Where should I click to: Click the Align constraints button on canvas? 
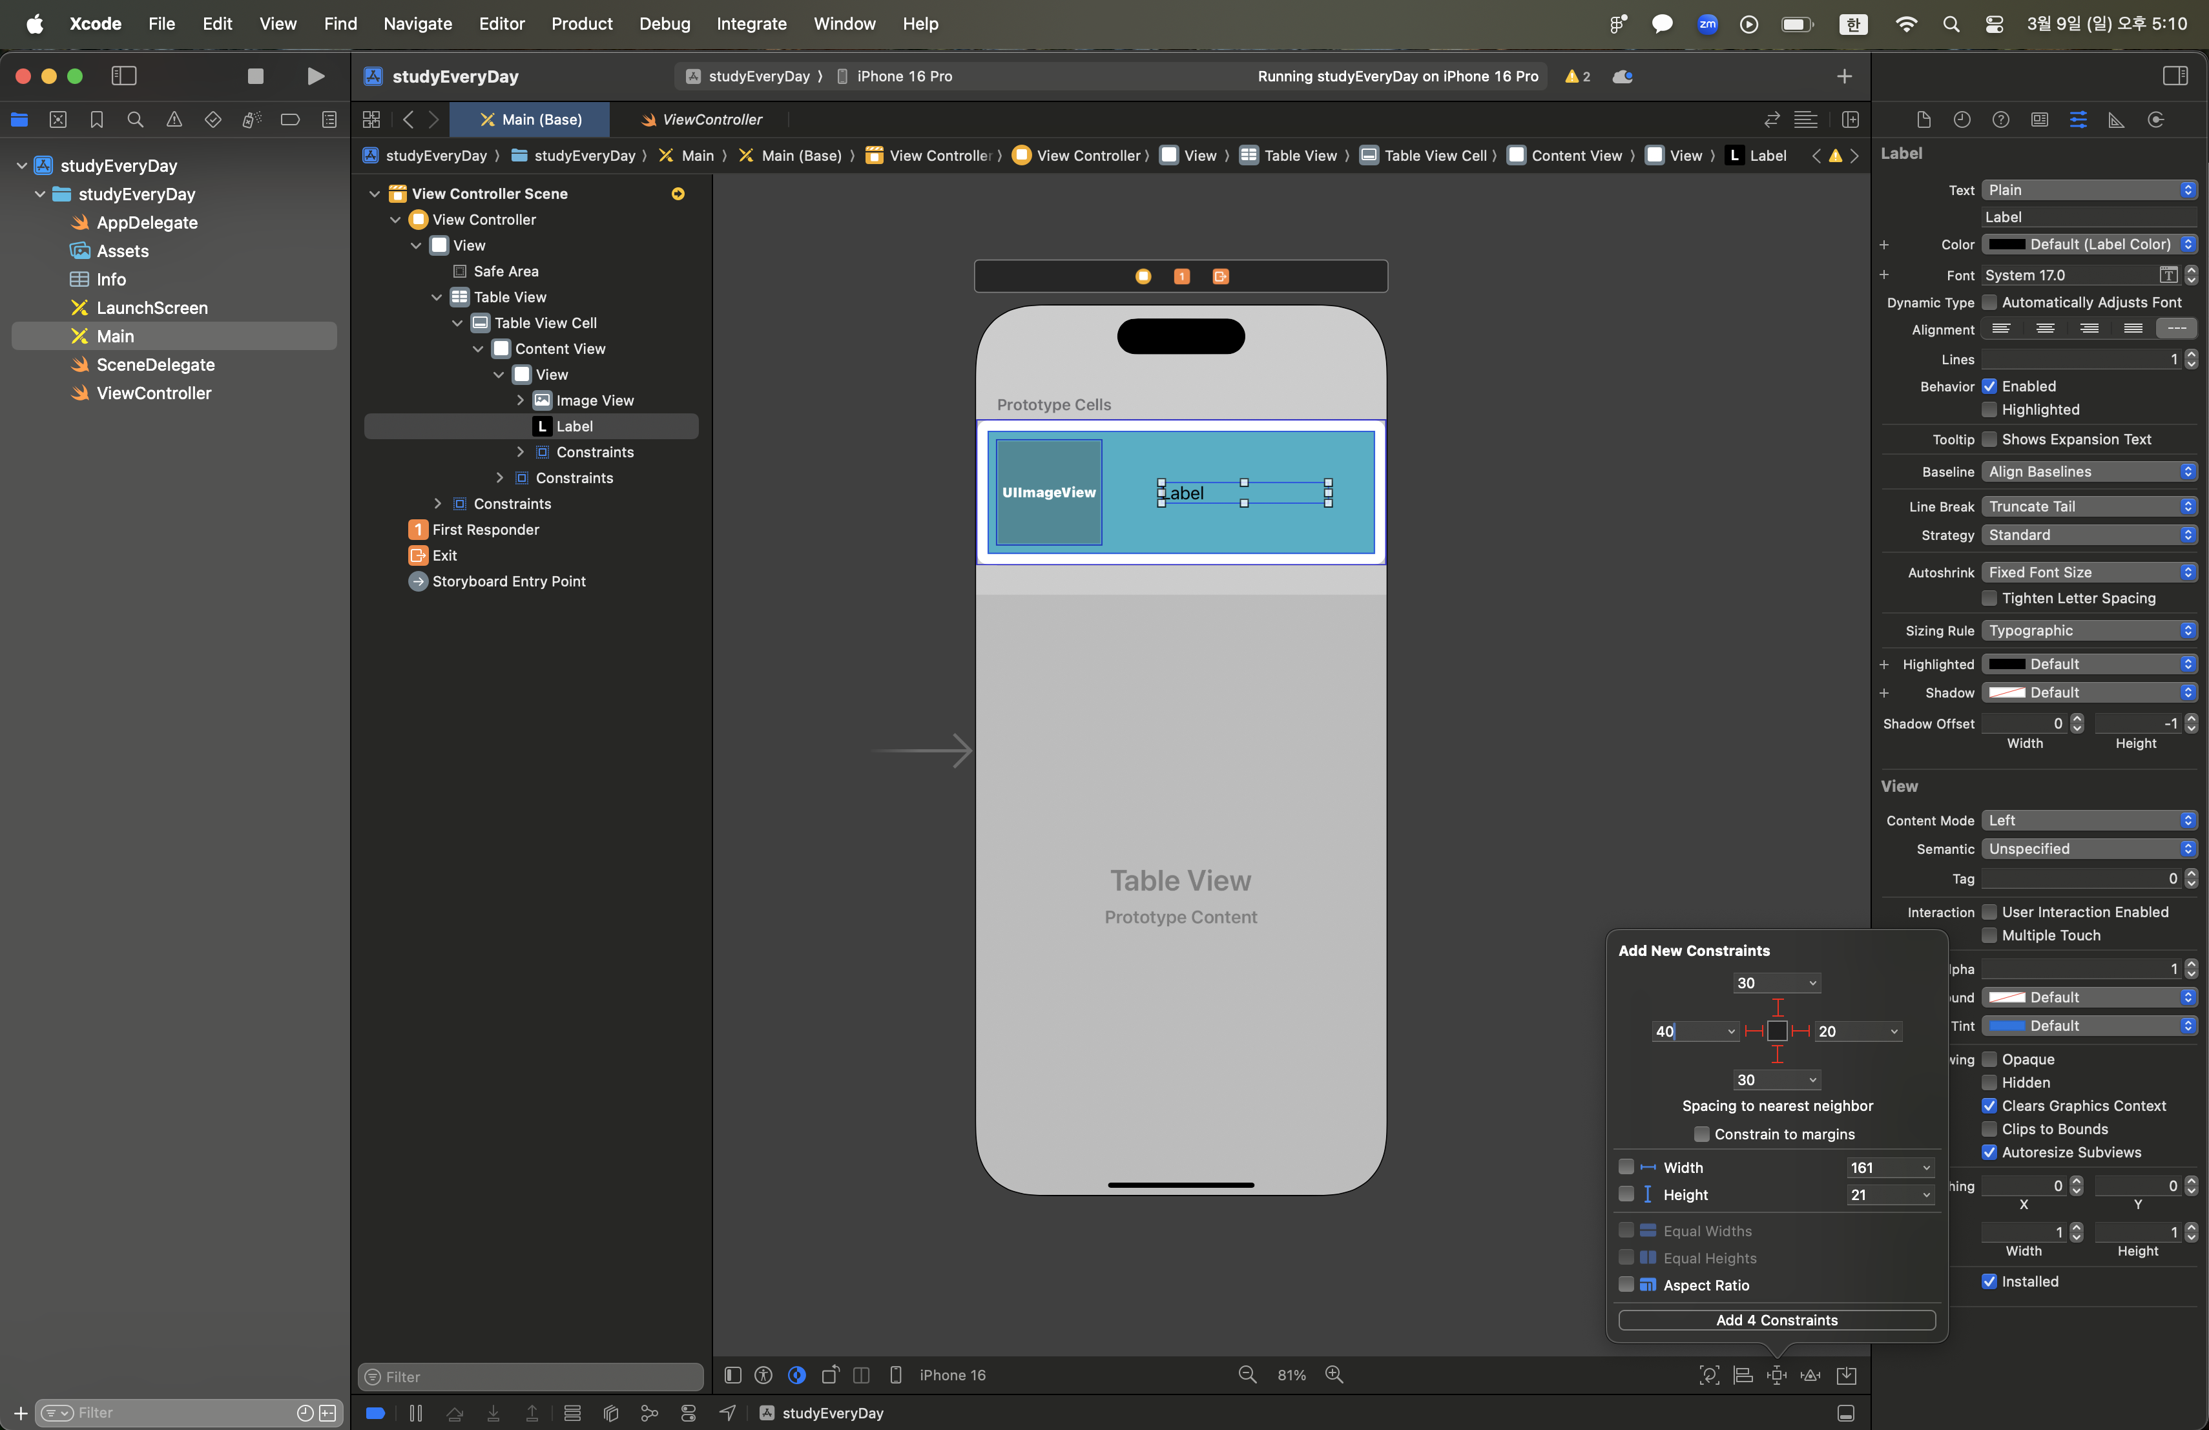(x=1743, y=1375)
